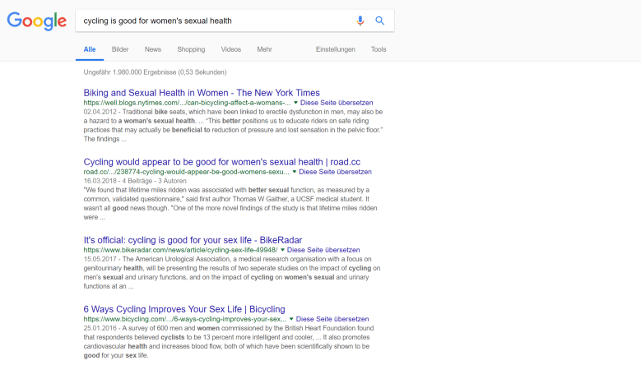The width and height of the screenshot is (641, 365).
Task: Select the Alle tab
Action: point(90,49)
